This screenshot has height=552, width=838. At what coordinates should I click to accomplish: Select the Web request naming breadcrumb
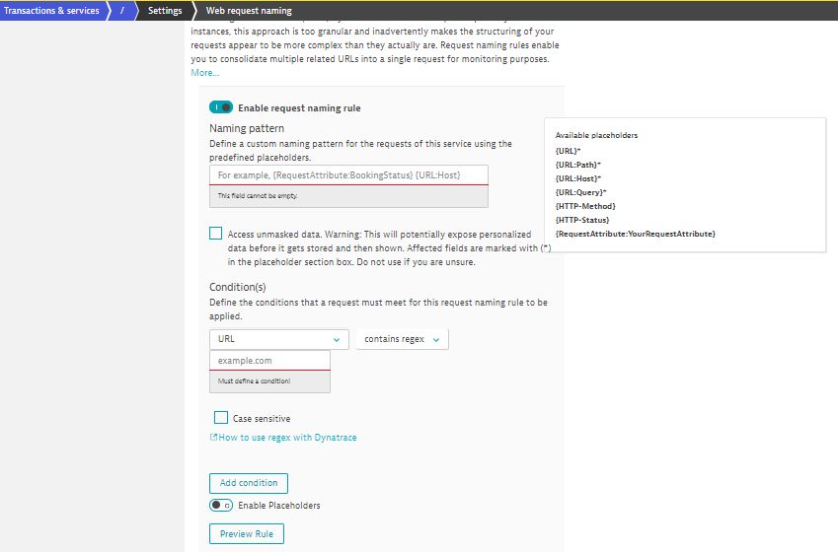(249, 11)
